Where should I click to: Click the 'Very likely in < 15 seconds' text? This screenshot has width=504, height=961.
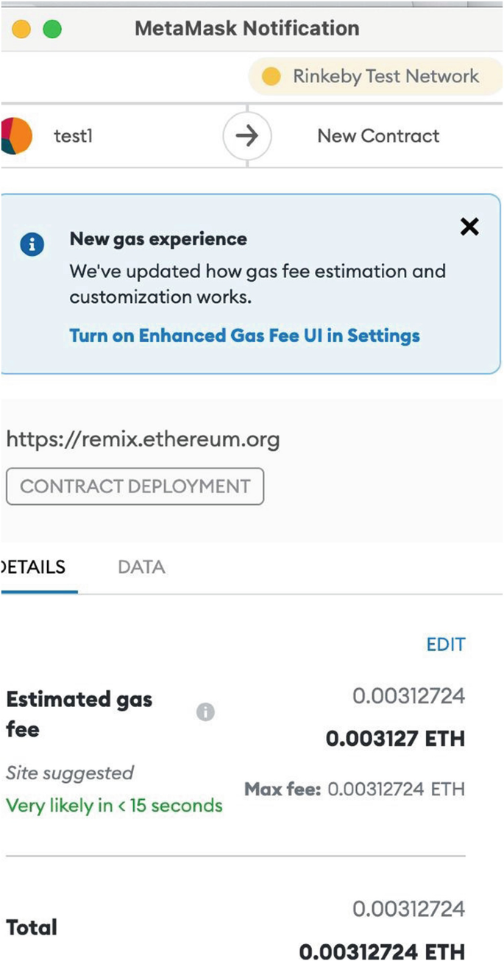pyautogui.click(x=114, y=805)
